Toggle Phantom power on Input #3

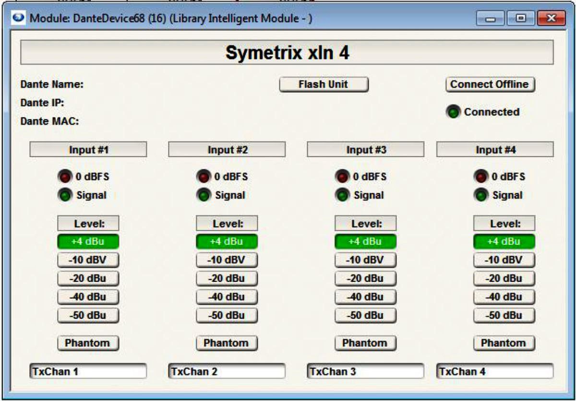click(x=366, y=343)
